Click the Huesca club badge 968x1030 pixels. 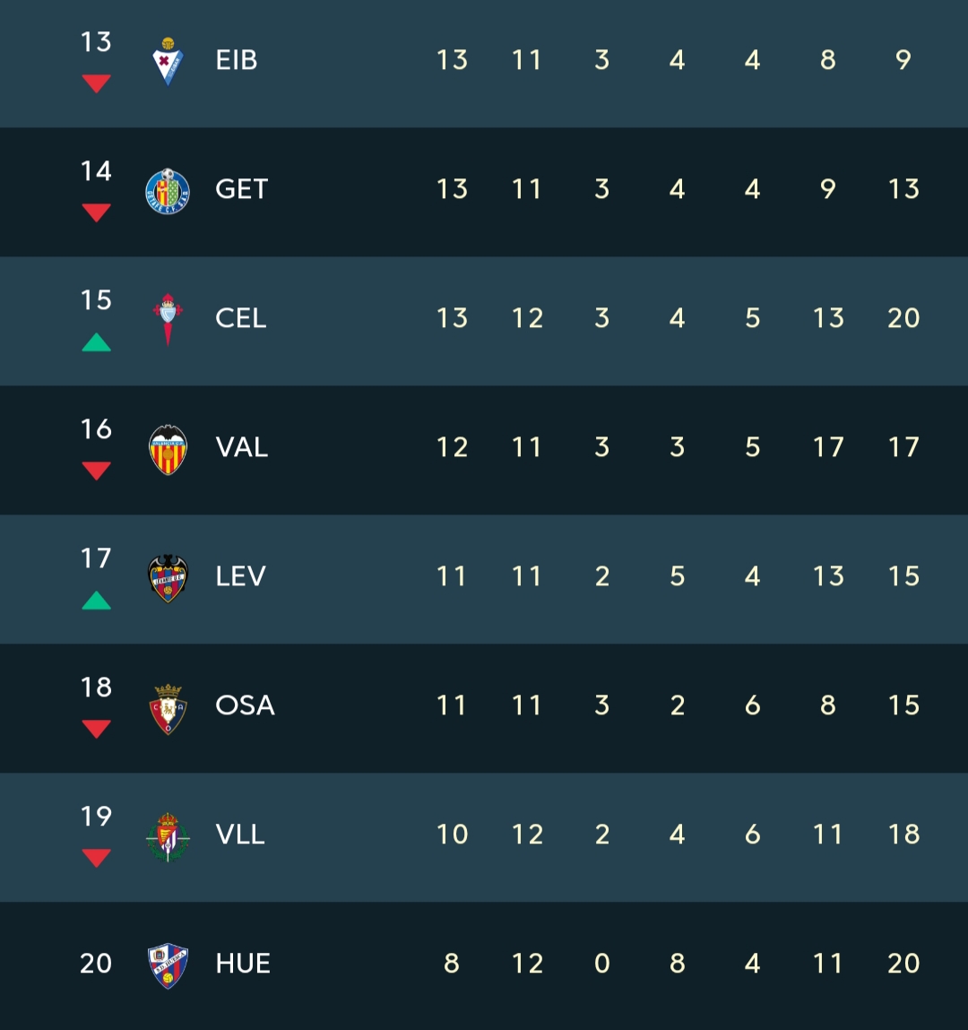(168, 965)
